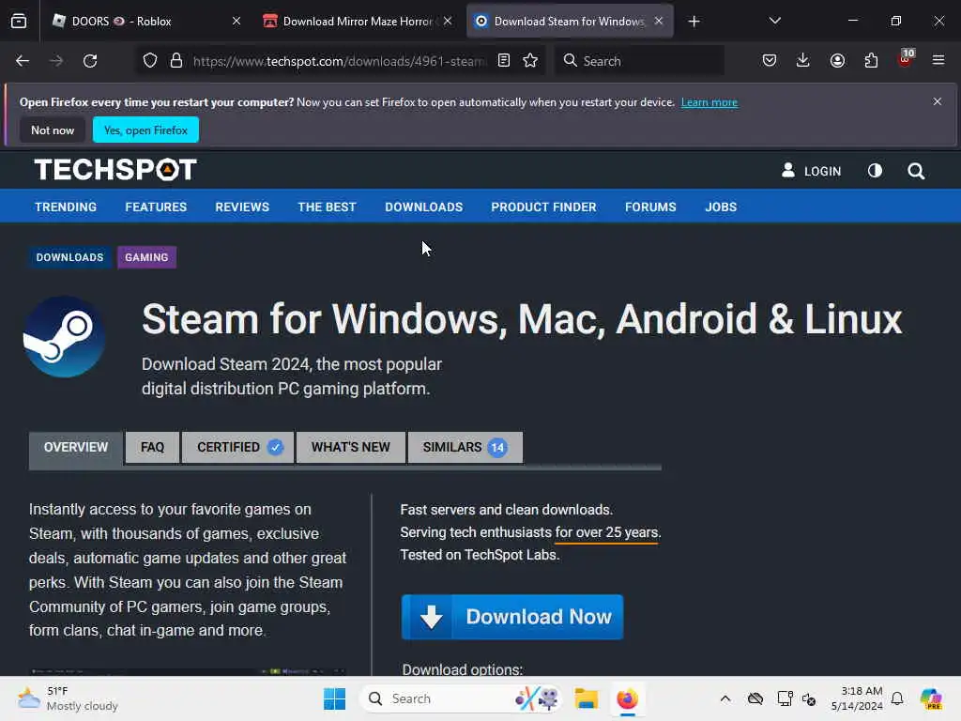Viewport: 961px width, 721px height.
Task: Click the for over 25 years link
Action: 606,533
